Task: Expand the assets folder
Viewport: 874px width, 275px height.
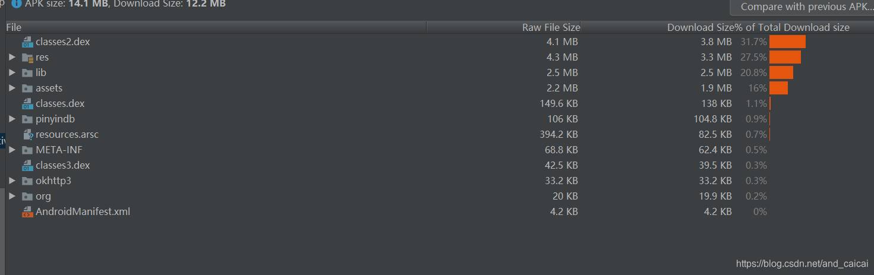Action: point(11,88)
